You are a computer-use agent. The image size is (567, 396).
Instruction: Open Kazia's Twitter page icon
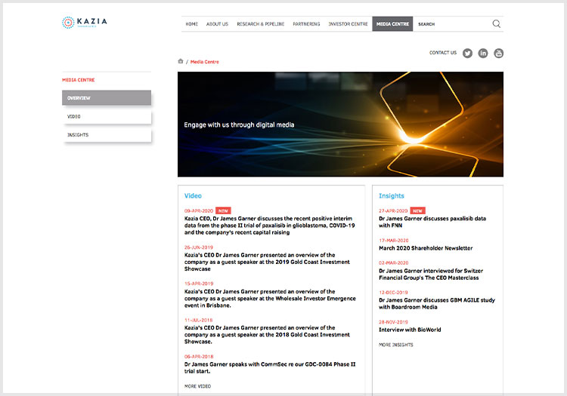pyautogui.click(x=467, y=54)
